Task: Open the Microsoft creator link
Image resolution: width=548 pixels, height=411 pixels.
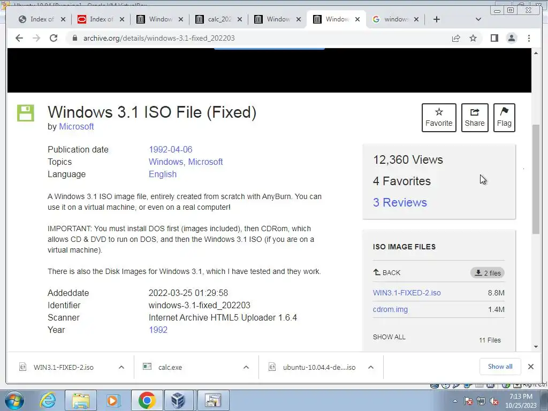Action: [x=76, y=126]
